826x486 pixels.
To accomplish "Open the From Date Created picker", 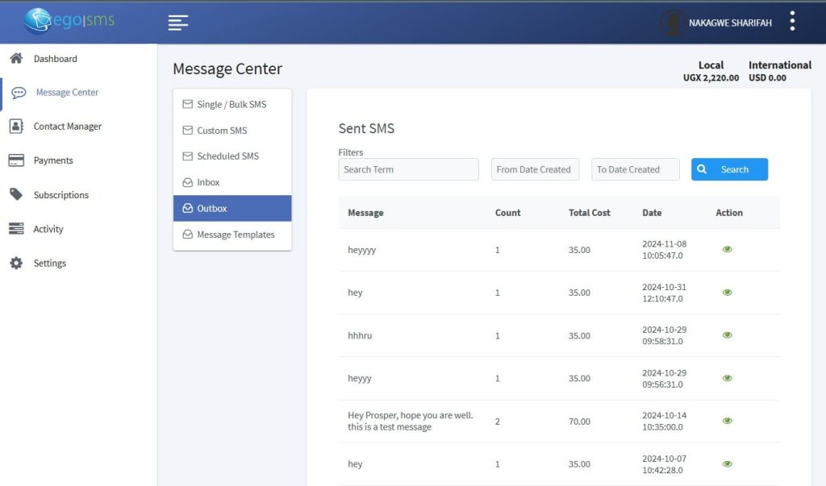I will (535, 169).
